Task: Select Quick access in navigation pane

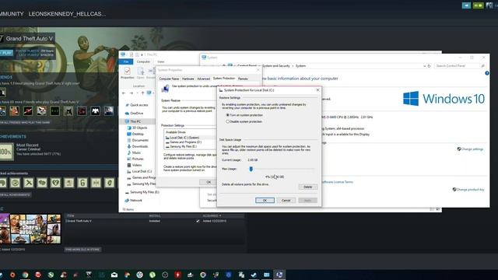Action: coord(139,105)
